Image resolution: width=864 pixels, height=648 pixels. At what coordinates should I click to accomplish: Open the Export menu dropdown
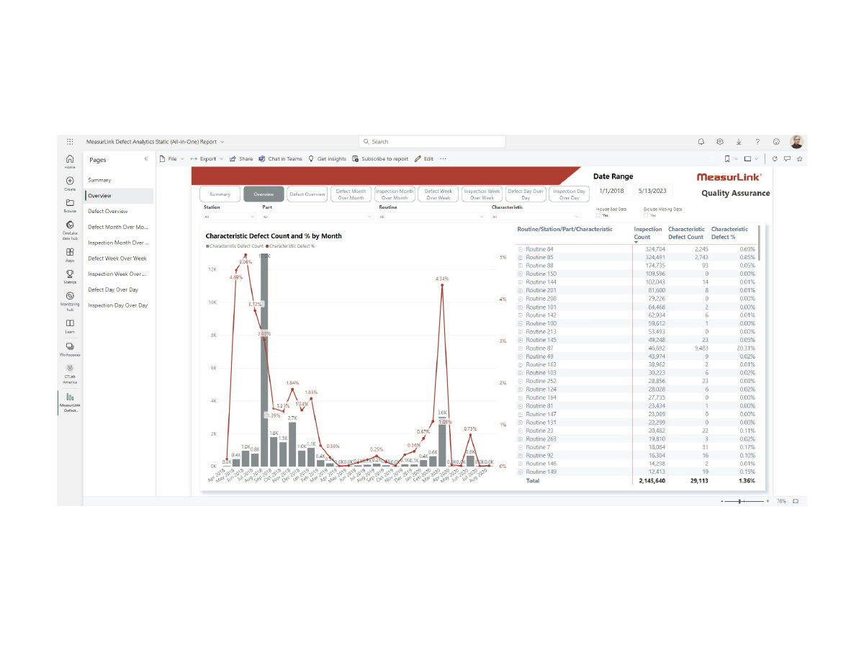(207, 158)
